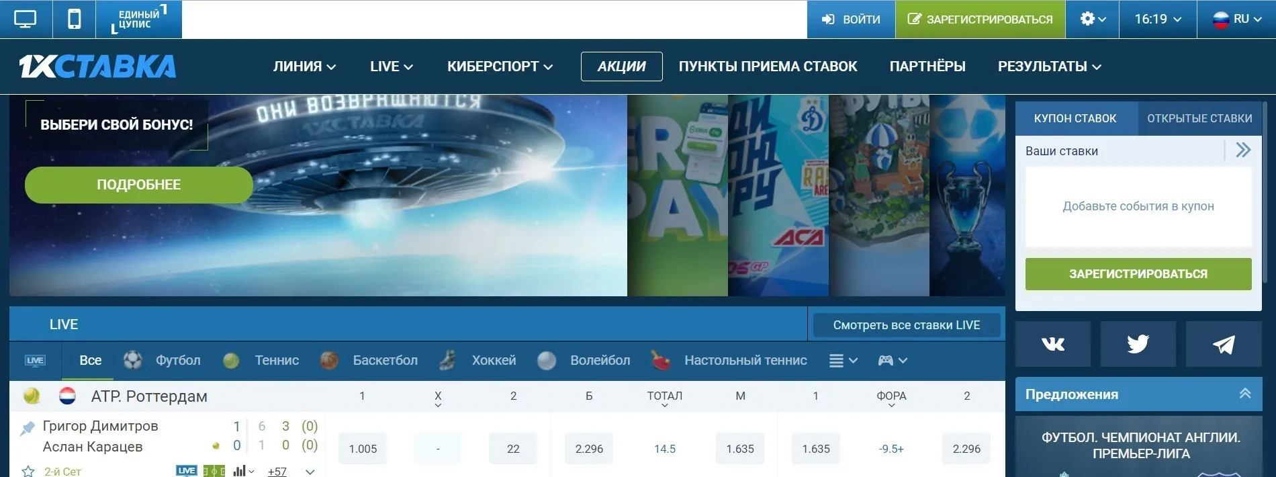Click tennis ball icon beside АТР. Роттердам
Viewport: 1276px width, 477px height.
click(32, 396)
